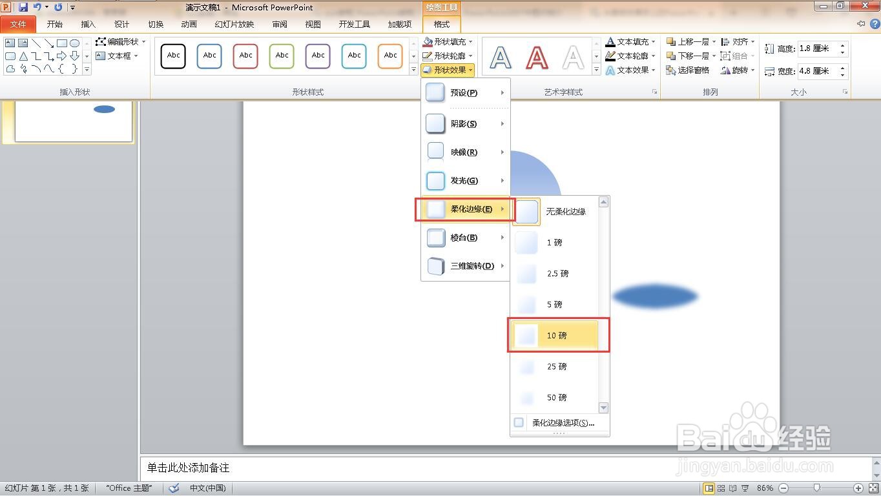Click the 选择窗格 (Selection Pane) button

(688, 70)
